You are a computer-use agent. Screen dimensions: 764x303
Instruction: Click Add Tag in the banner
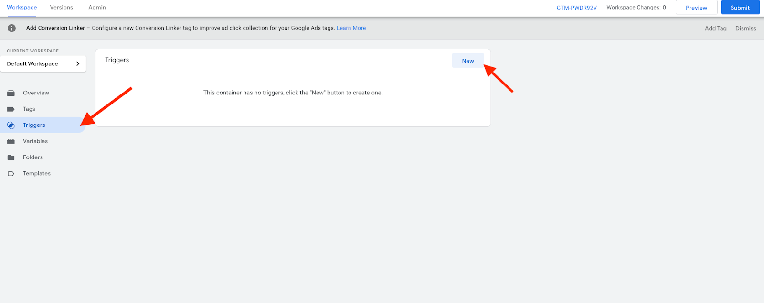coord(716,29)
